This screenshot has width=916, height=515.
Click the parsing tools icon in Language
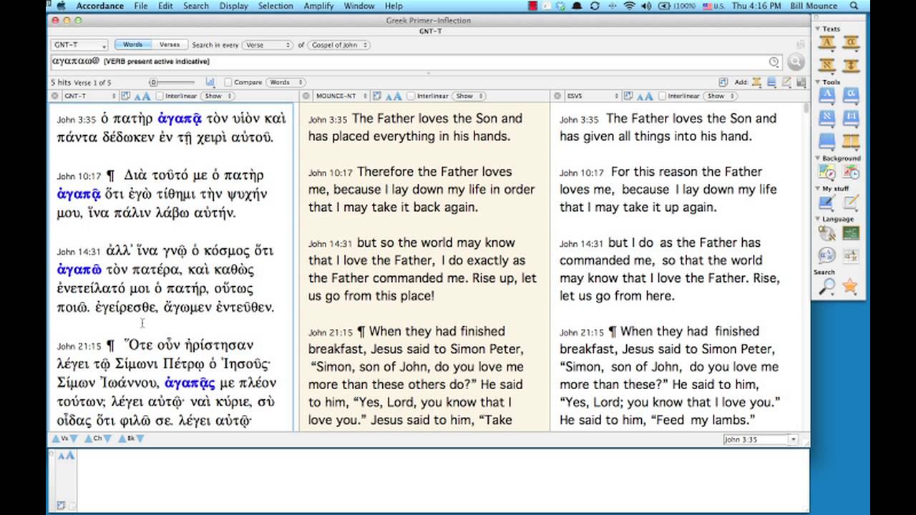click(827, 232)
